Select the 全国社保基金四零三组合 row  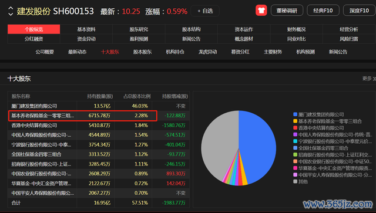(x=99, y=154)
